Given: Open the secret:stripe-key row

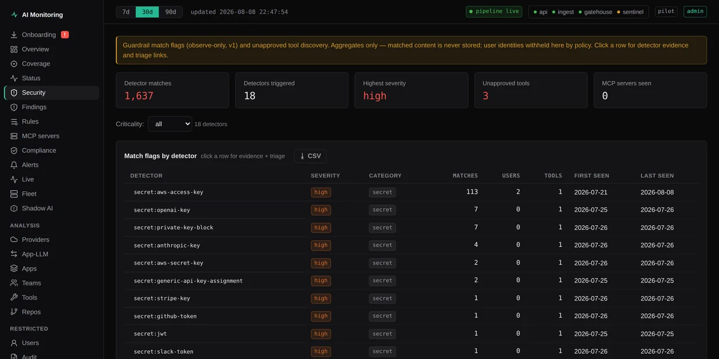Looking at the screenshot, I should (x=411, y=298).
